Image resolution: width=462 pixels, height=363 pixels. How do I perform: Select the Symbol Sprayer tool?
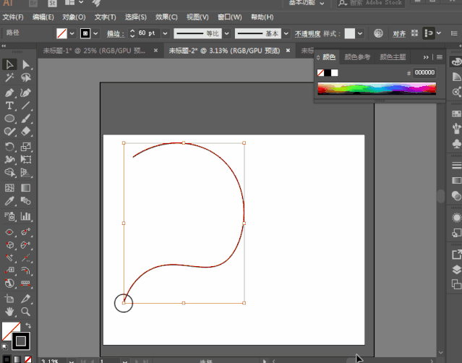point(9,216)
